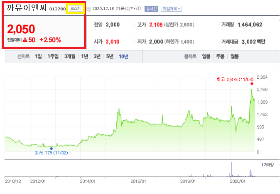Click the 2016/01 x-axis label
Viewport: 280px width, 194px height.
pos(138,181)
